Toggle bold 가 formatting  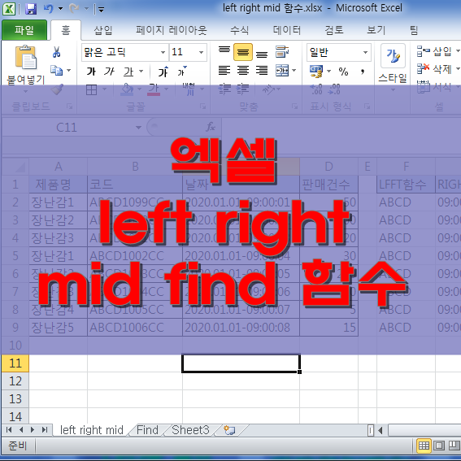tap(91, 72)
